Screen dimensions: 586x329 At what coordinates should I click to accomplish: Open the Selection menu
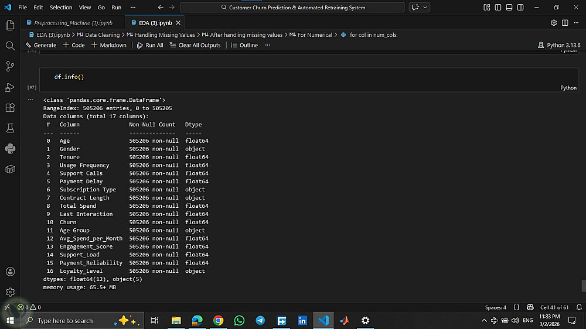point(61,8)
